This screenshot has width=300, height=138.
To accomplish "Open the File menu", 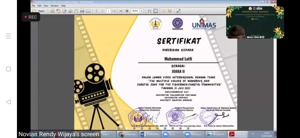I will click(33, 6).
